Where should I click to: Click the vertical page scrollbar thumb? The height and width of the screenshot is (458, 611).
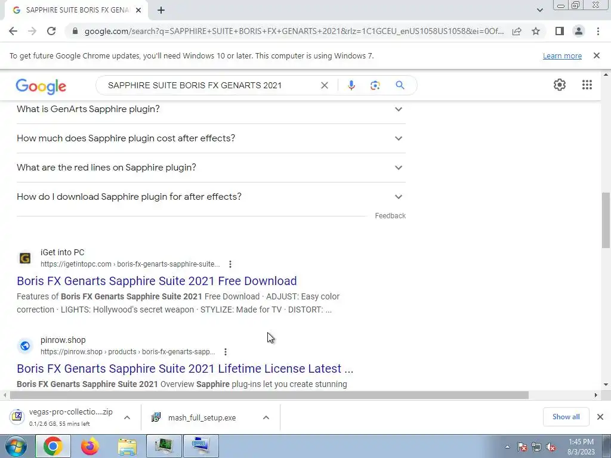606,220
